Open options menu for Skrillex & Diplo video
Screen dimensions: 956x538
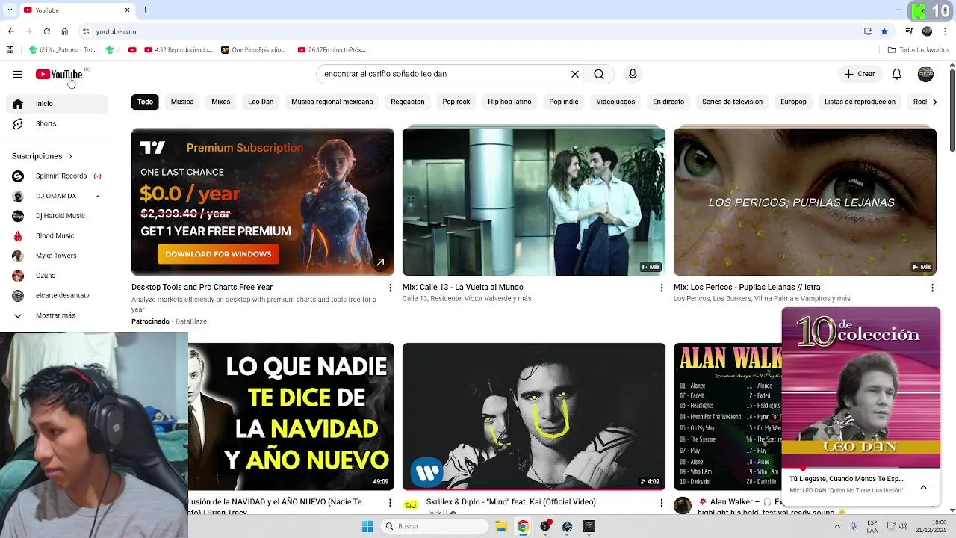[x=661, y=503]
